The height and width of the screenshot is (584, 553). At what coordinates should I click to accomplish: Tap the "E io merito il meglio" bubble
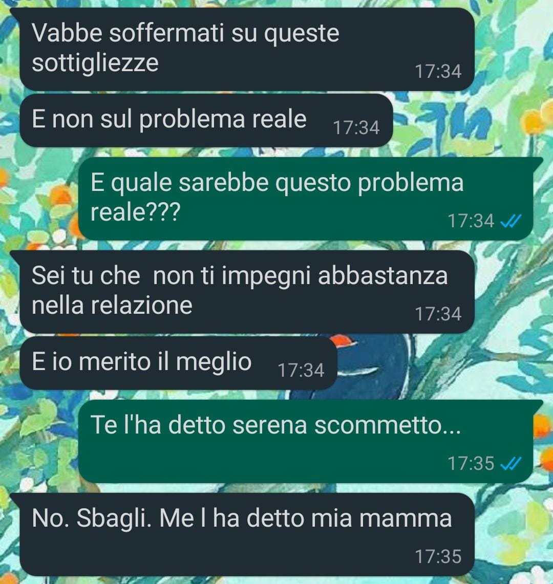[179, 363]
